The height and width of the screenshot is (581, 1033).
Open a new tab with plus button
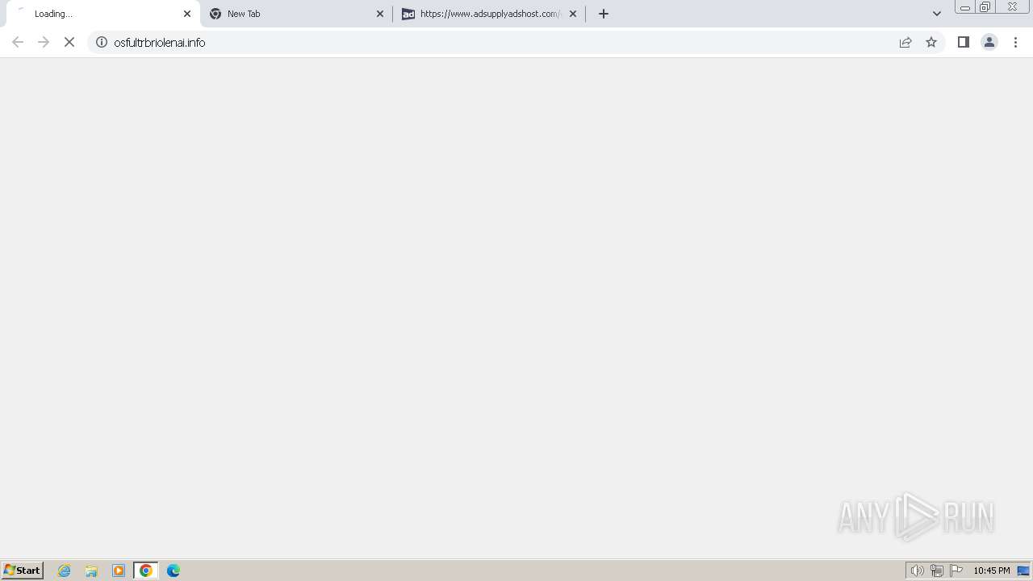pos(604,14)
